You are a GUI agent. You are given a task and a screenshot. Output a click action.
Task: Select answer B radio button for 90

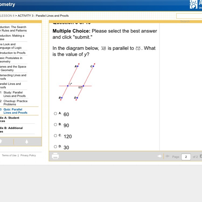click(55, 125)
